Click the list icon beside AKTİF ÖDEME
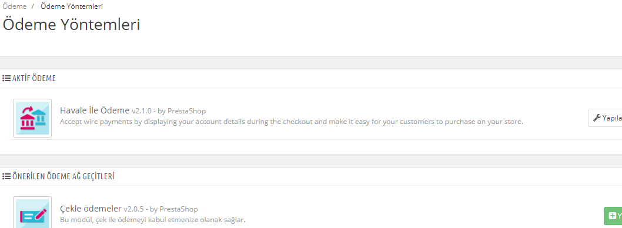This screenshot has width=622, height=228. 6,79
